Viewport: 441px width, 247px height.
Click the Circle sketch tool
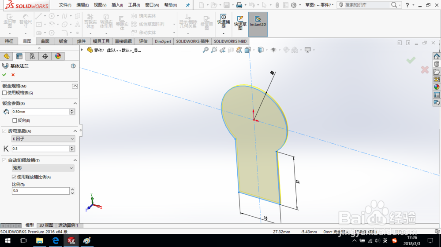[52, 16]
